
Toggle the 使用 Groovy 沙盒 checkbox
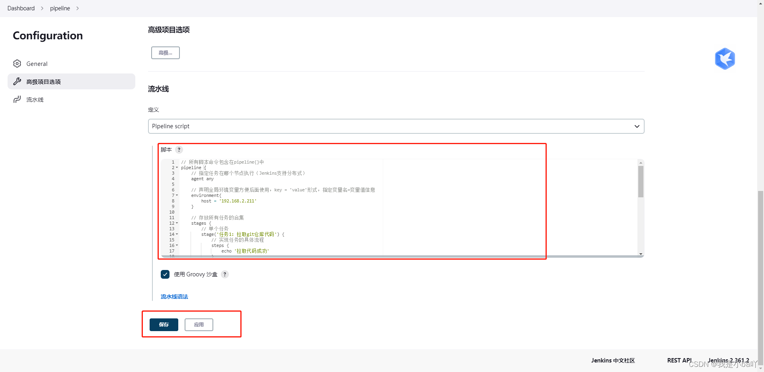pos(165,274)
